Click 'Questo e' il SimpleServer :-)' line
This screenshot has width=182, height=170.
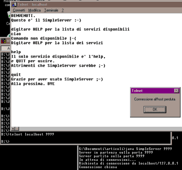(46, 20)
